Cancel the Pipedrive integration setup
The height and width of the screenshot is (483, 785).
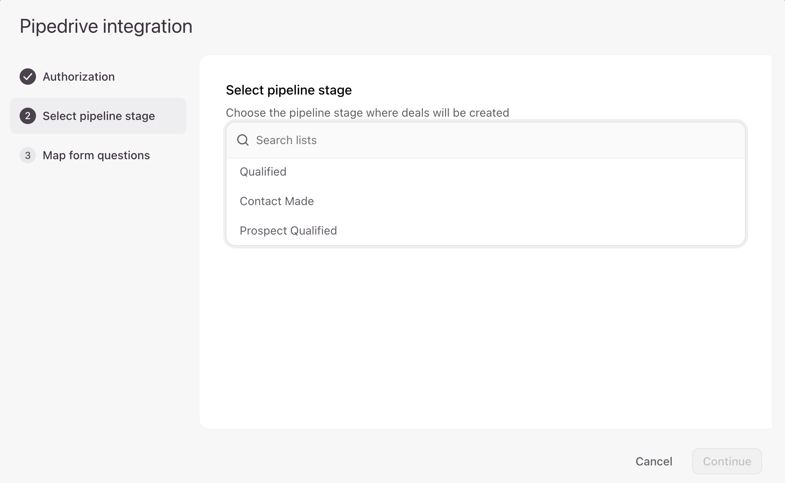[654, 461]
